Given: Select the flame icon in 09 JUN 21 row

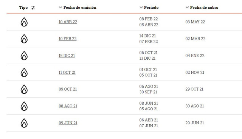Looking at the screenshot, I should click(24, 123).
